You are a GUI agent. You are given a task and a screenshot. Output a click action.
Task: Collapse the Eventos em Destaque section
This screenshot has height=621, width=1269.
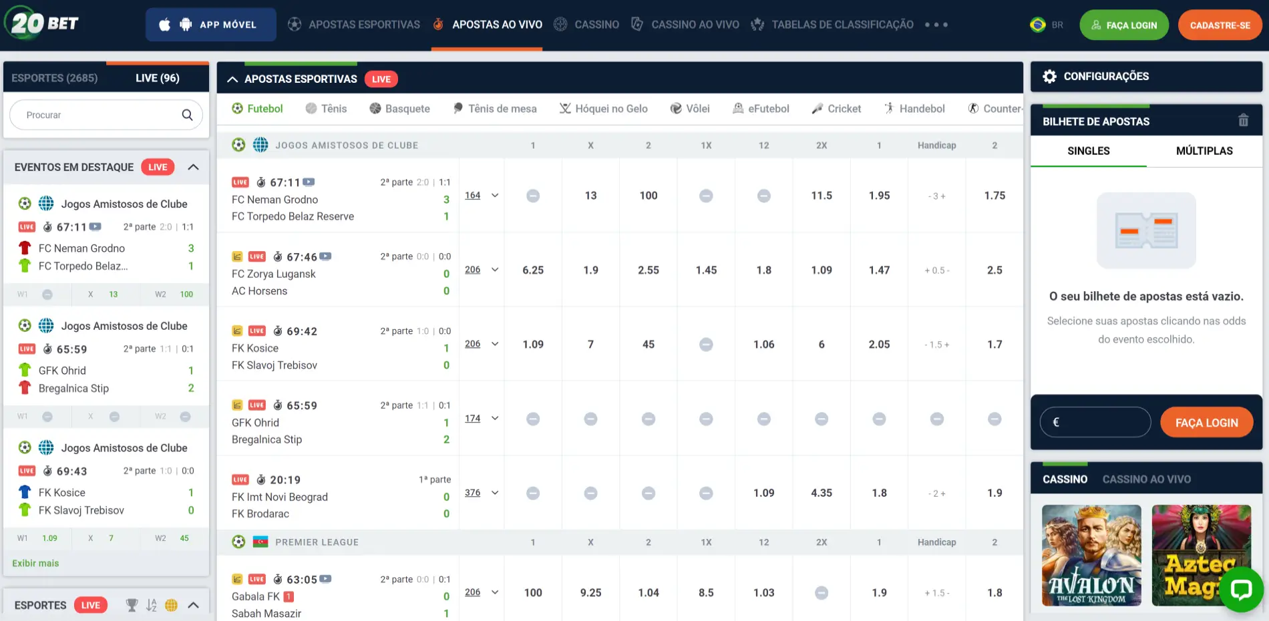[x=193, y=167]
